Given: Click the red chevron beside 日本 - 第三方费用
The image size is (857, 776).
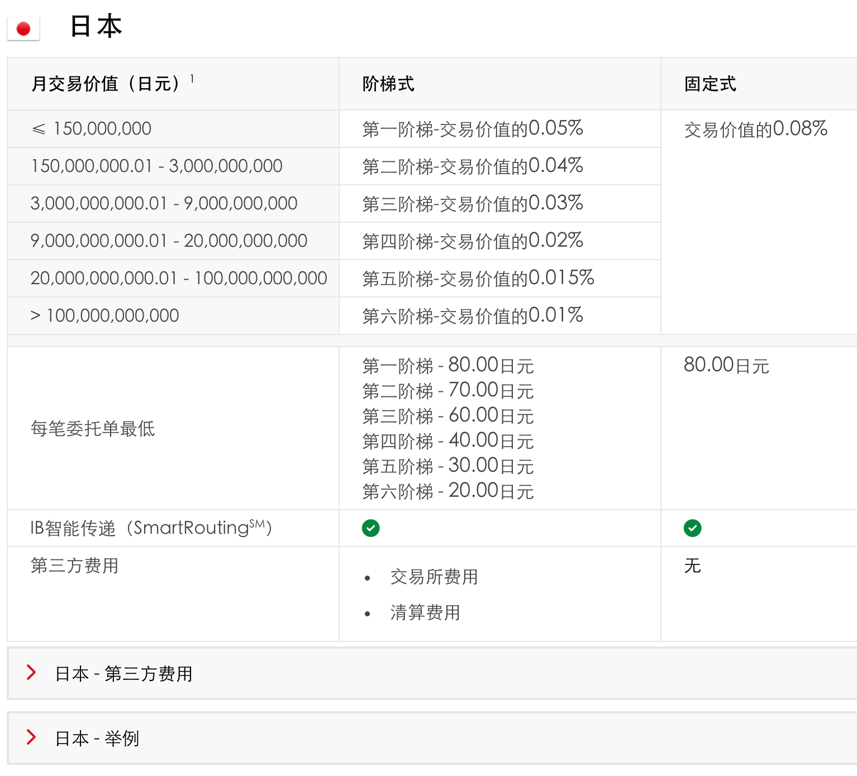Looking at the screenshot, I should coord(31,673).
